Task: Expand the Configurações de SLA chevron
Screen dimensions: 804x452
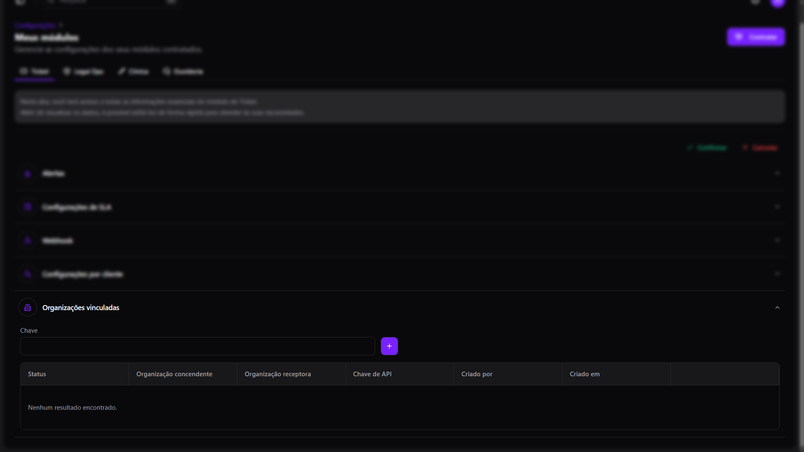Action: 777,207
